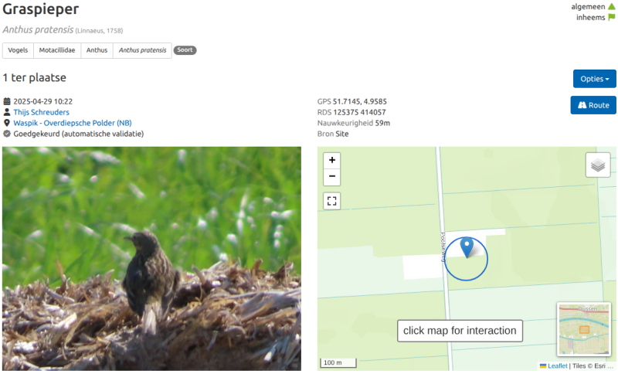Click the validation badge icon next to Goedgekeurd

pos(7,134)
